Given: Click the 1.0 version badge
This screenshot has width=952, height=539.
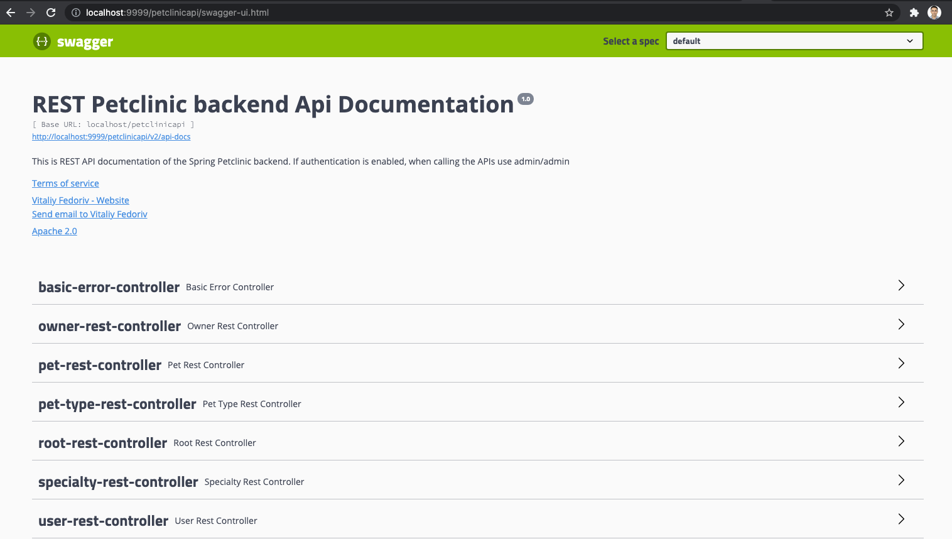Looking at the screenshot, I should 526,99.
